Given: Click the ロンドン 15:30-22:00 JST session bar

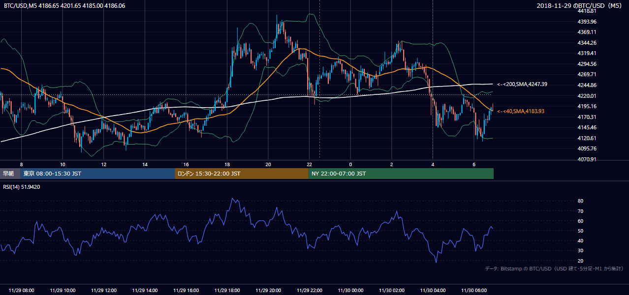Looking at the screenshot, I should click(x=242, y=174).
